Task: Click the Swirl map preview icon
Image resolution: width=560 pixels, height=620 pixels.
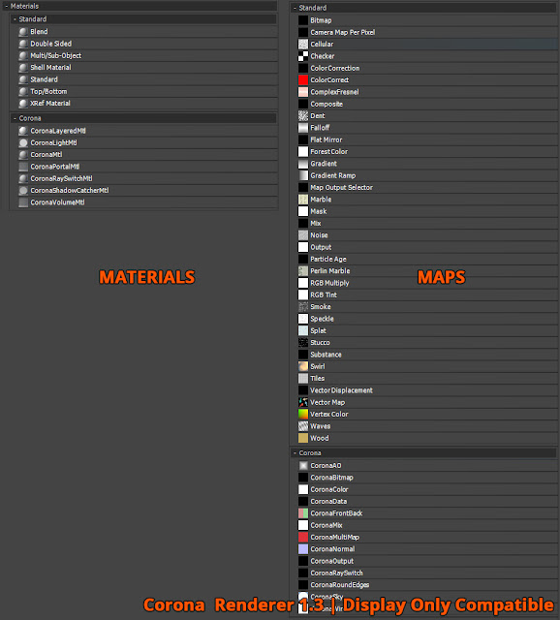Action: [303, 366]
